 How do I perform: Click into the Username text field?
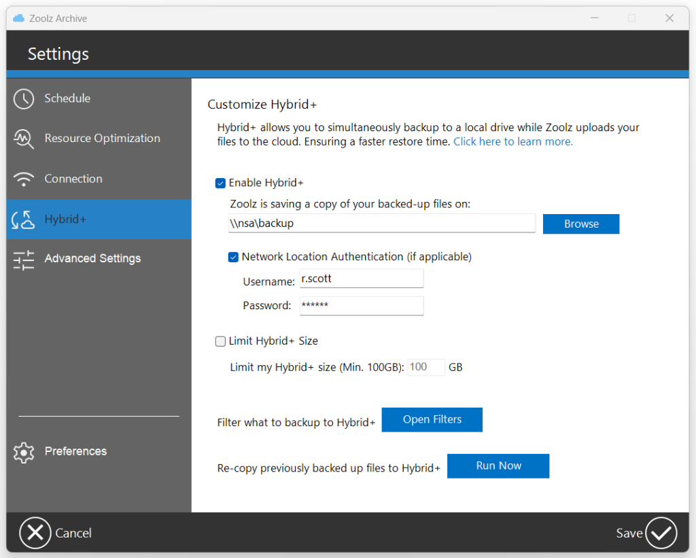pos(361,279)
